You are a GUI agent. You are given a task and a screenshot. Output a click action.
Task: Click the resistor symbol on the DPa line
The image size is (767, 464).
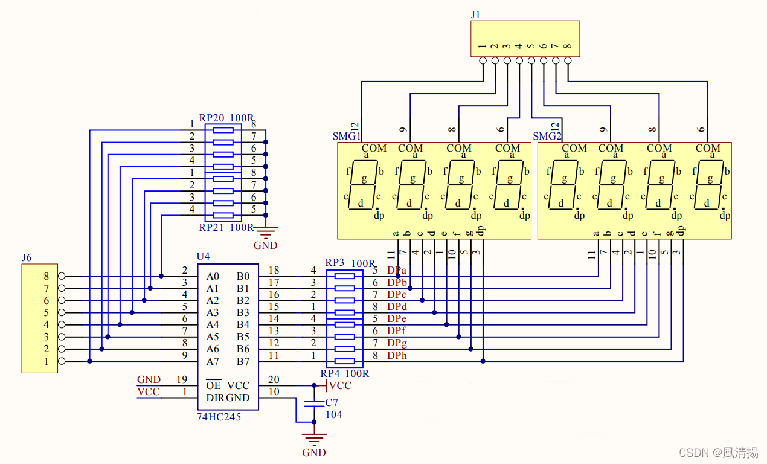[344, 276]
